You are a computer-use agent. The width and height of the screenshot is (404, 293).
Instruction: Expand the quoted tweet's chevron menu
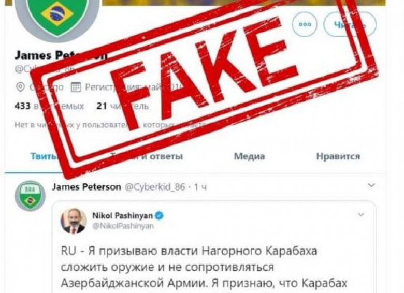[361, 214]
